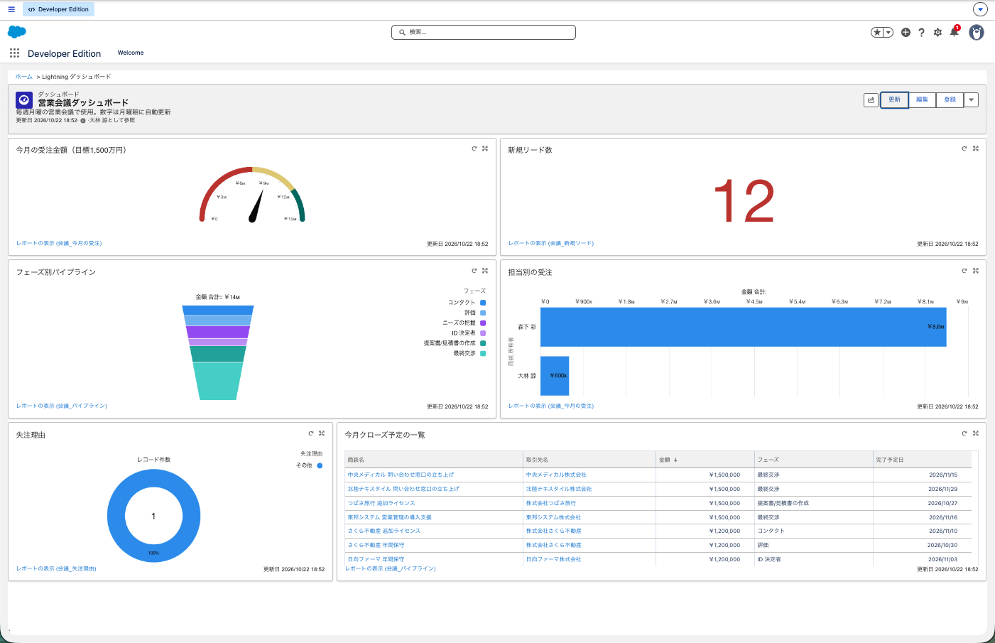Click the 最終交渉 legend color swatch

483,353
